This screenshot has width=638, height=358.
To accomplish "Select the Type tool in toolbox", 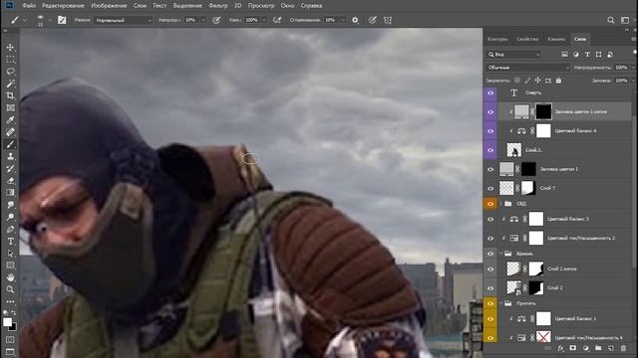I will point(10,241).
